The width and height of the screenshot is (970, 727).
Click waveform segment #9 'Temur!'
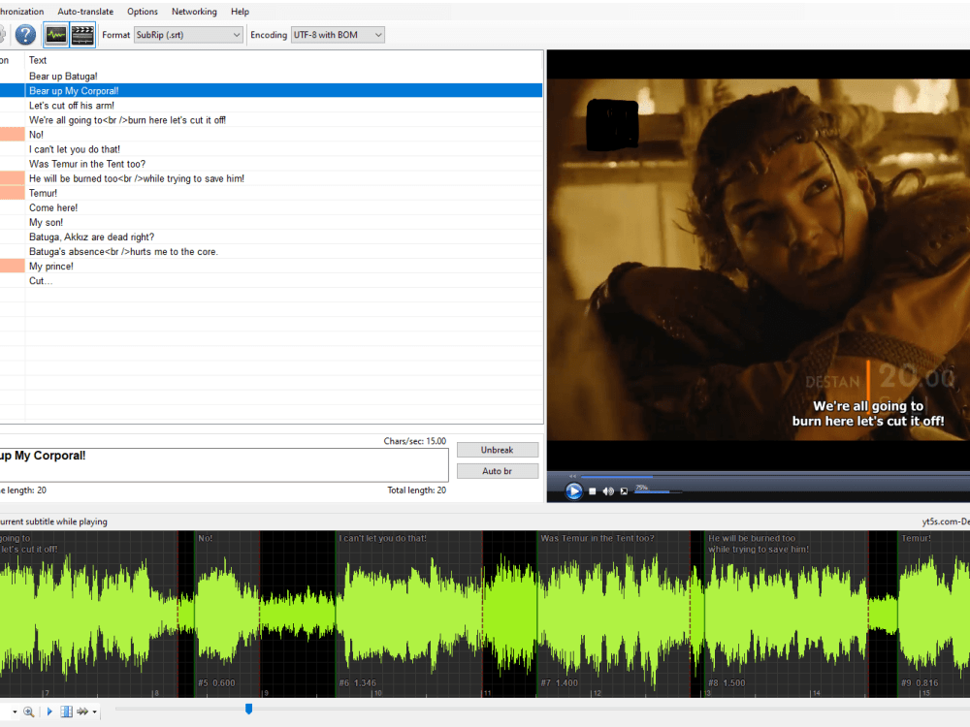coord(933,612)
